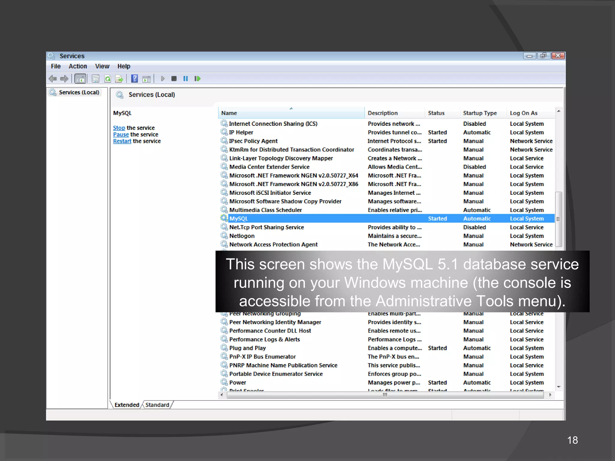Click the Pause Service toolbar icon
The width and height of the screenshot is (615, 461).
coord(186,79)
